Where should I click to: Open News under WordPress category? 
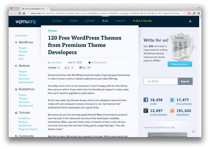point(22,55)
